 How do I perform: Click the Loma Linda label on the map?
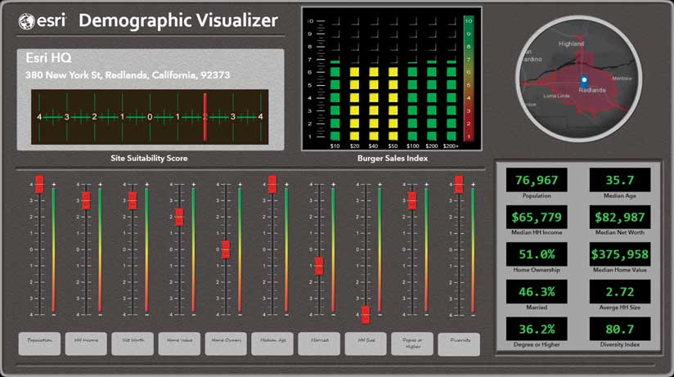tap(557, 96)
